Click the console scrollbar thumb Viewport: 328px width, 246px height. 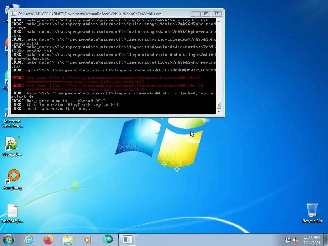click(219, 105)
